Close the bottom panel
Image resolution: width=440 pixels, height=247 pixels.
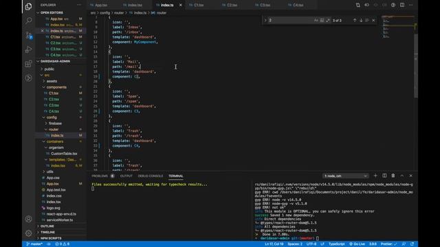click(411, 176)
